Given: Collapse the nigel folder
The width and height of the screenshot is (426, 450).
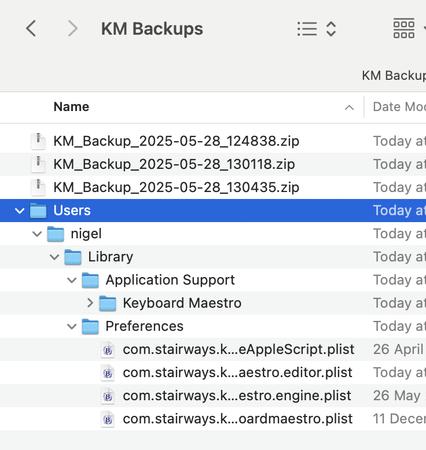Looking at the screenshot, I should point(38,234).
